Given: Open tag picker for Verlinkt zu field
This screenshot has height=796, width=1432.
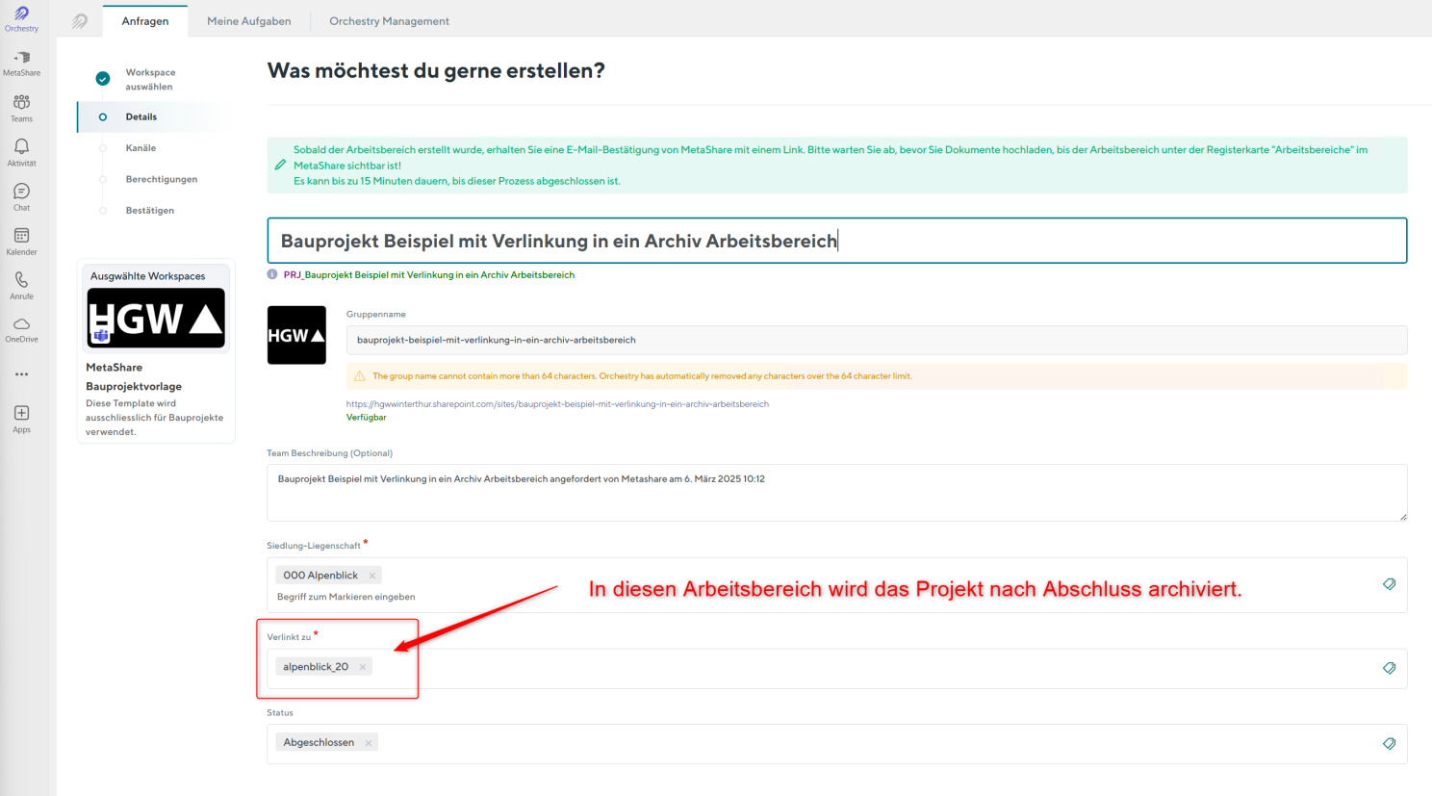Looking at the screenshot, I should point(1389,668).
